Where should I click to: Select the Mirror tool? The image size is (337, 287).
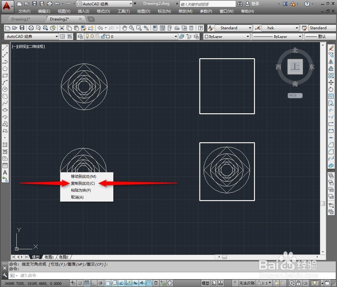331,62
